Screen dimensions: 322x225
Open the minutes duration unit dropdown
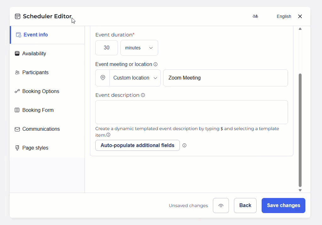[139, 48]
